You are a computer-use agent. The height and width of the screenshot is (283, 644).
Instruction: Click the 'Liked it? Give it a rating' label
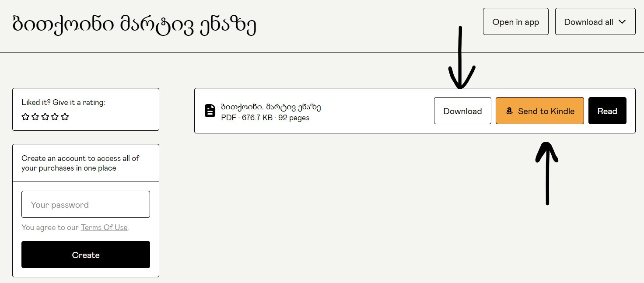[63, 102]
